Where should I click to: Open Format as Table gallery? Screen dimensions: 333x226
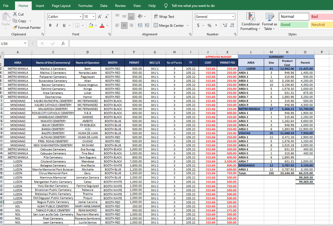tap(270, 21)
